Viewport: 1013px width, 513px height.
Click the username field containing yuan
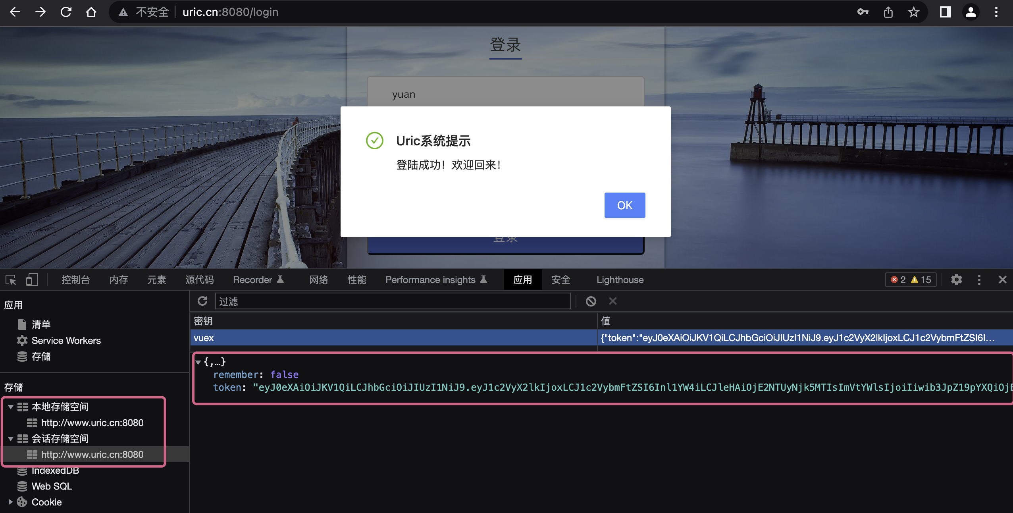click(x=505, y=94)
